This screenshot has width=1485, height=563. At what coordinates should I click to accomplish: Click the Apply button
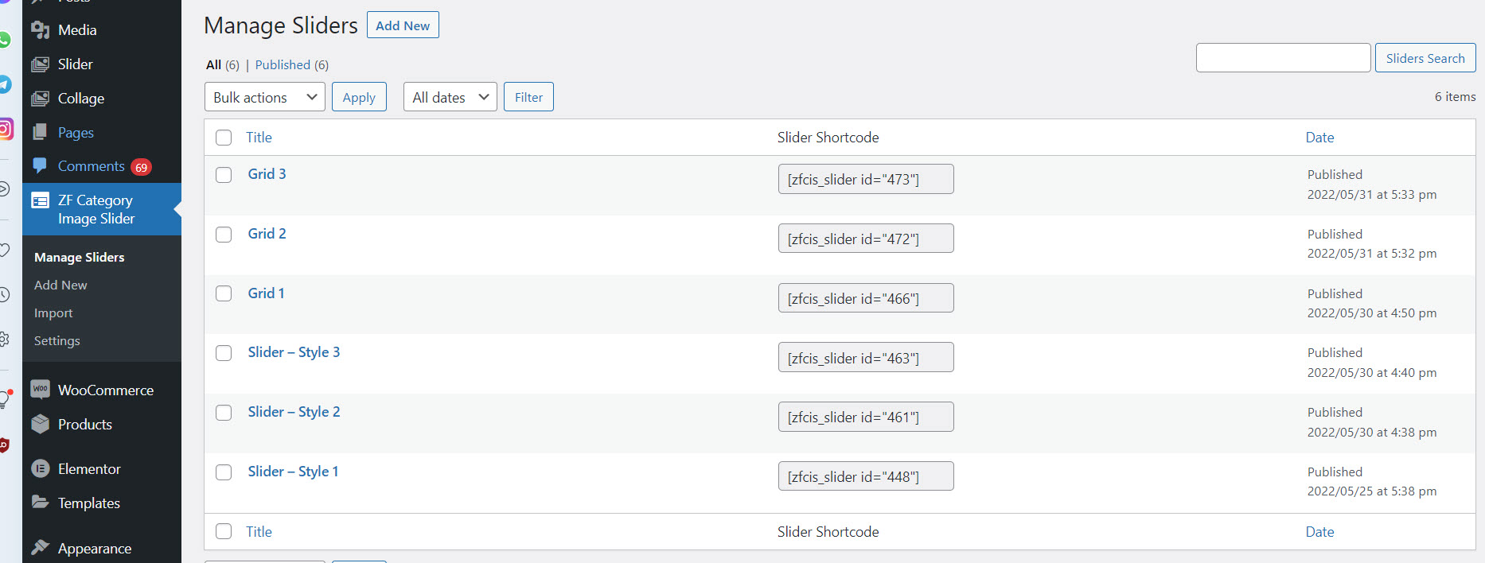pyautogui.click(x=359, y=97)
